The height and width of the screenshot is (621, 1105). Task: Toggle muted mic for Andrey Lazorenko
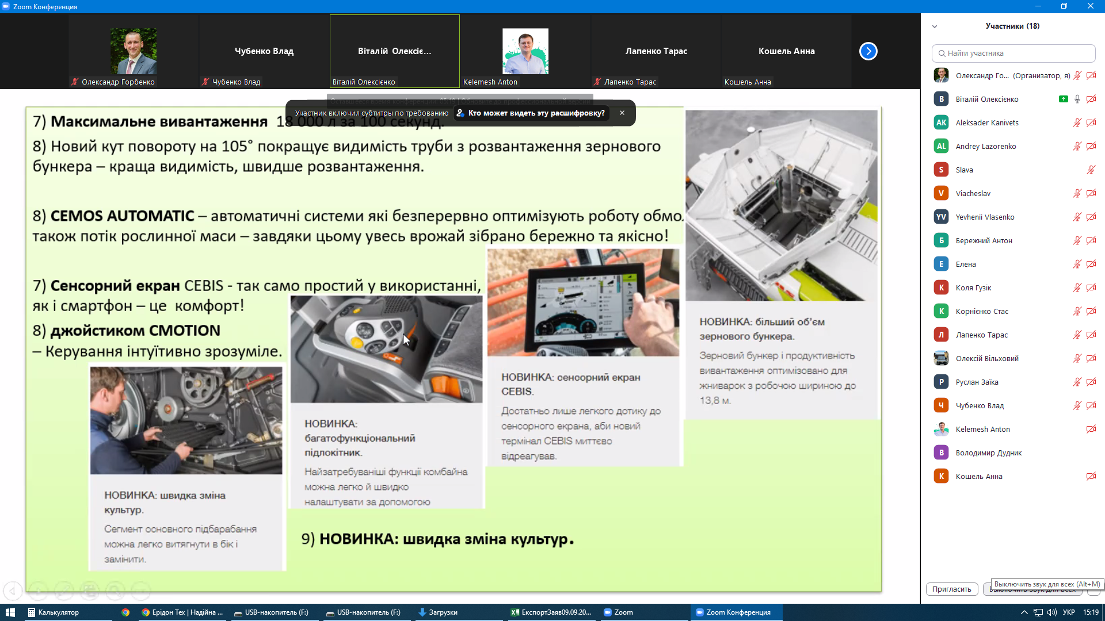1077,146
